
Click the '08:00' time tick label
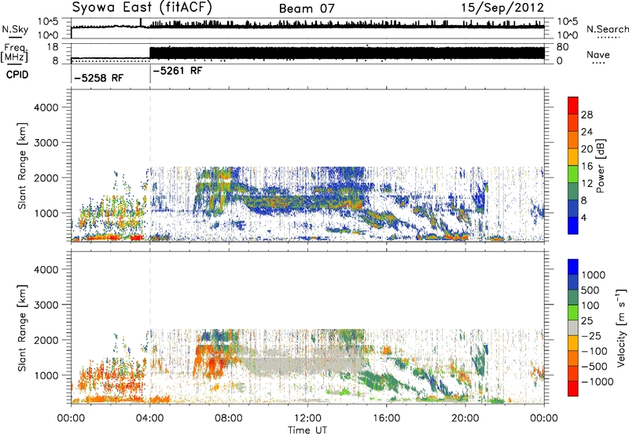229,419
